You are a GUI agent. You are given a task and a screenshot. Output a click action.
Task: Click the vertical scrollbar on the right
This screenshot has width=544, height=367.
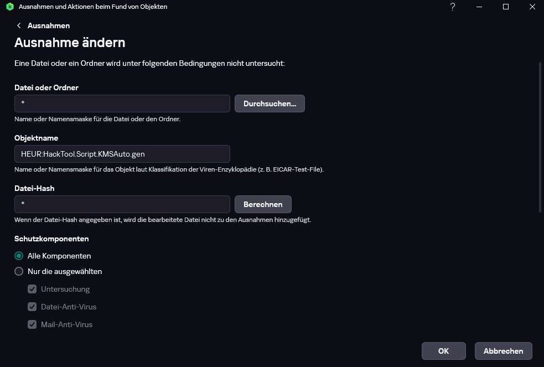[541, 137]
